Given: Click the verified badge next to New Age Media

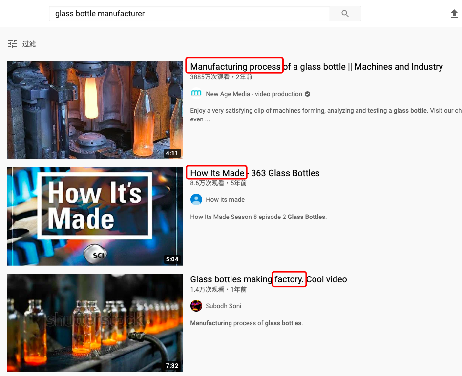Looking at the screenshot, I should coord(307,94).
